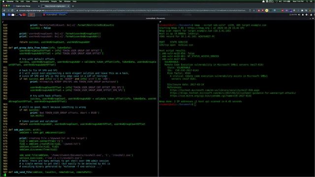Click the terminal prompt cursor after 'Nmap done'
The height and width of the screenshot is (177, 315).
[x=195, y=104]
